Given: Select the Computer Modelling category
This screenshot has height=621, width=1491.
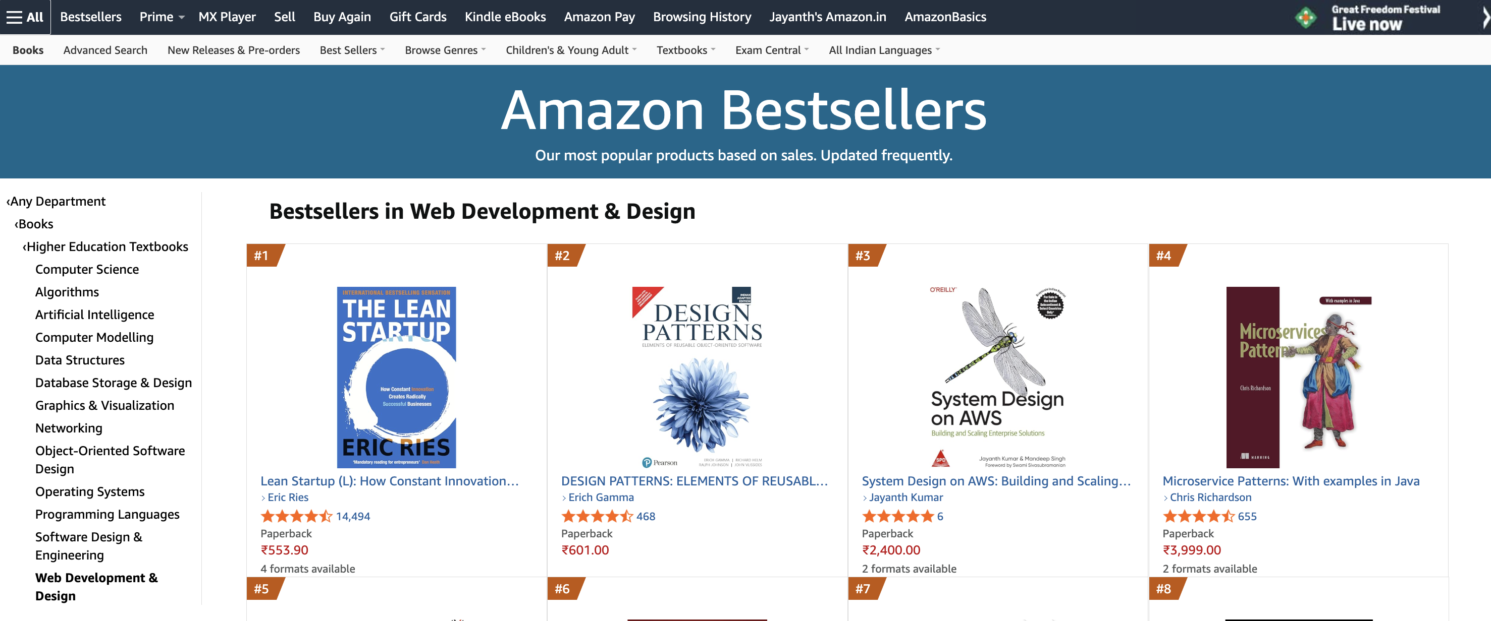Looking at the screenshot, I should pyautogui.click(x=94, y=337).
